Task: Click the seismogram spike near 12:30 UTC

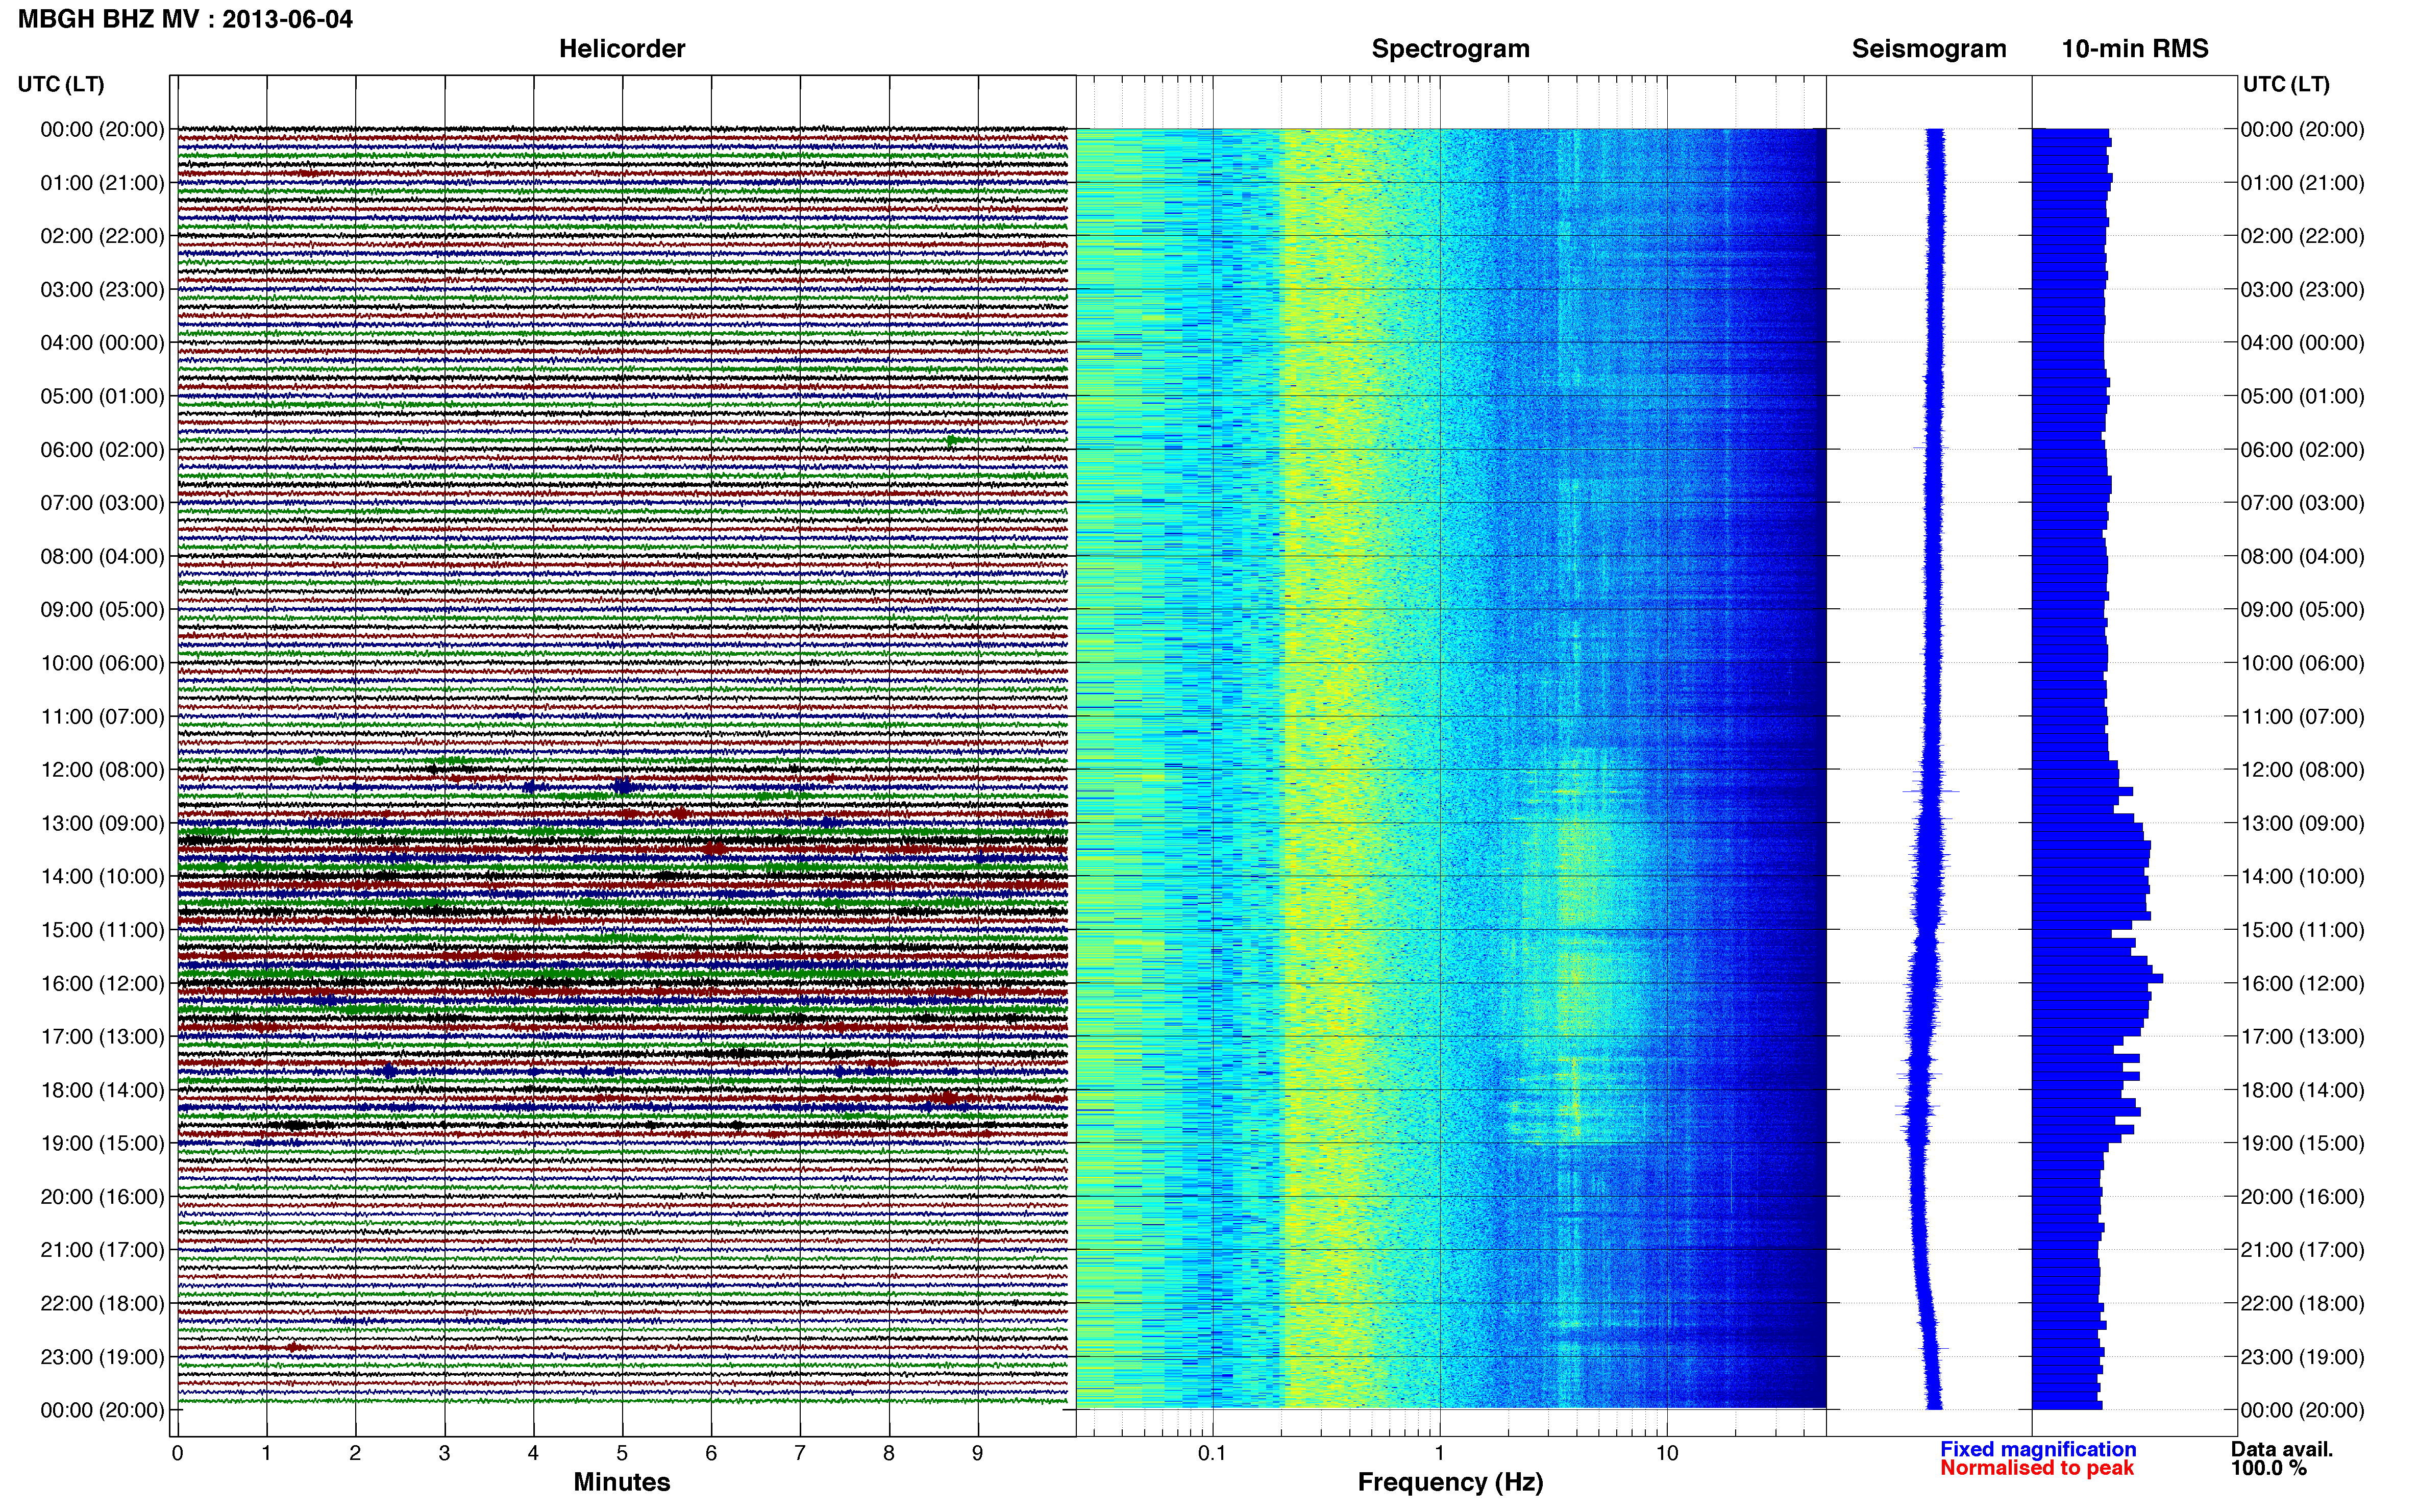Action: (x=1930, y=791)
